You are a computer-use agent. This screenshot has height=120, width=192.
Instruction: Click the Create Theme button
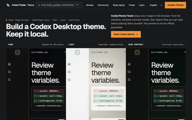(175, 5)
